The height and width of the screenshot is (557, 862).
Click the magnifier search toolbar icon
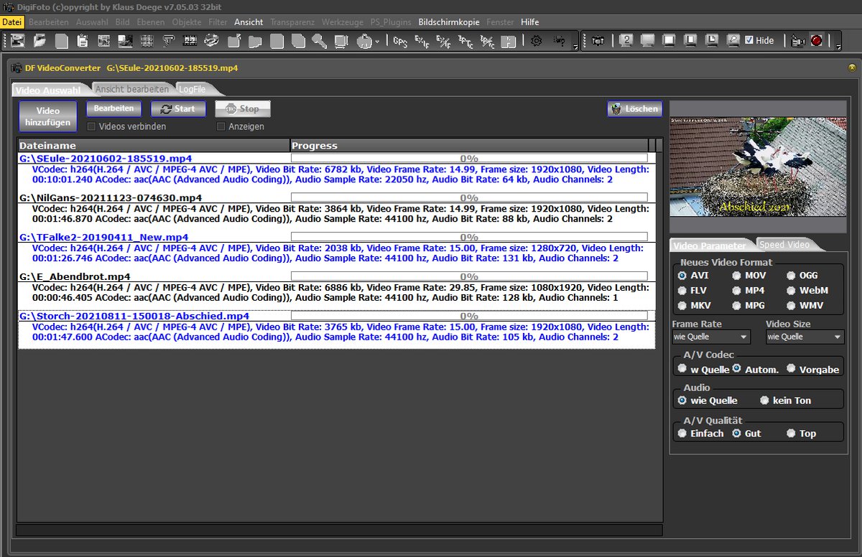[x=319, y=41]
